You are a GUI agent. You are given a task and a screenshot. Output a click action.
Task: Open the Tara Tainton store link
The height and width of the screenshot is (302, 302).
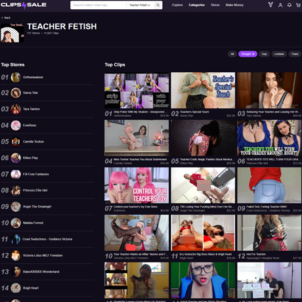tap(32, 109)
